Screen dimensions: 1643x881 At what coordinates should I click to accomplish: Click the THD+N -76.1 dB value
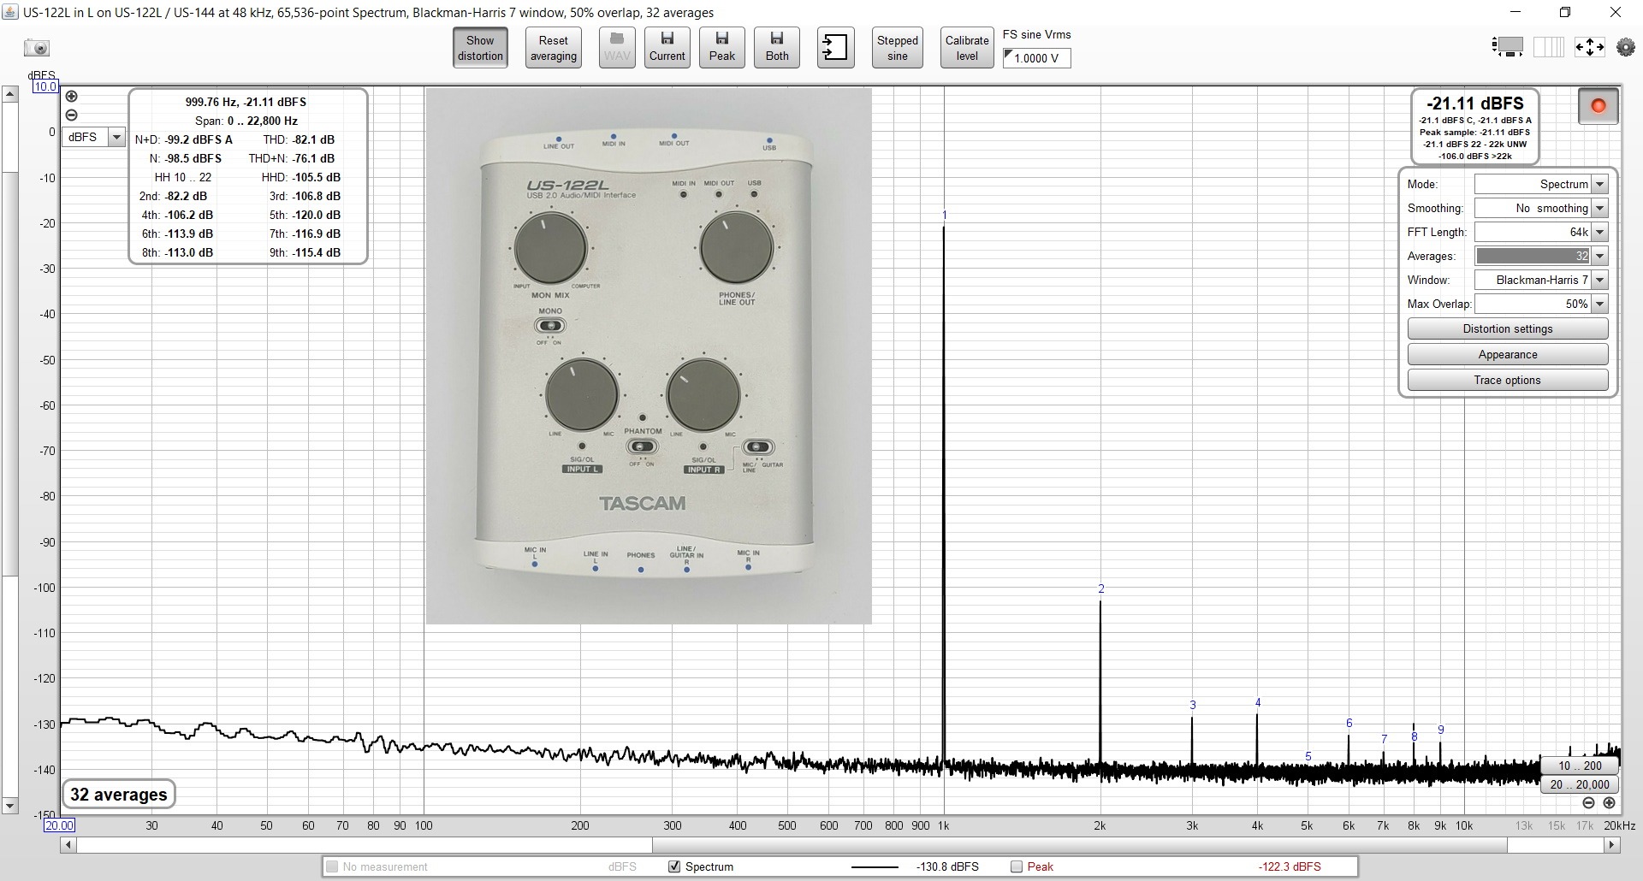[313, 158]
